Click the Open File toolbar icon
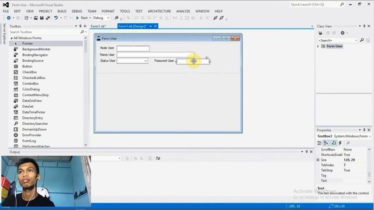Viewport: 374px width, 210px height. click(x=36, y=18)
